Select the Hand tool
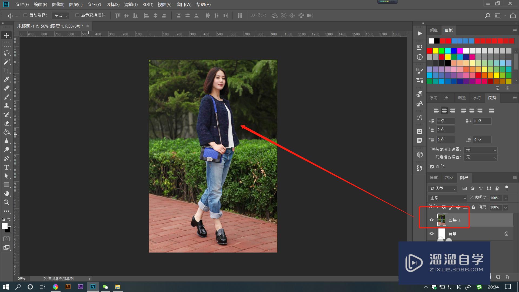The width and height of the screenshot is (519, 292). (7, 194)
